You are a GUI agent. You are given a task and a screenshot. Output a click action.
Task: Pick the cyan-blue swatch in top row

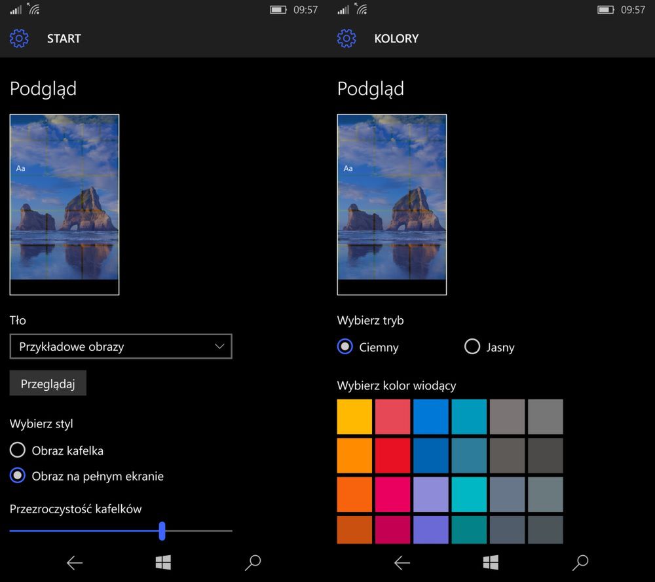(469, 416)
